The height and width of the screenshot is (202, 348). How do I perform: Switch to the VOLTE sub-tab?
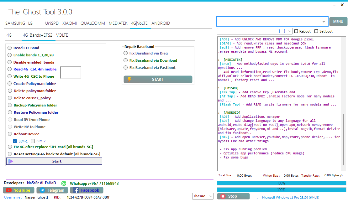point(62,35)
